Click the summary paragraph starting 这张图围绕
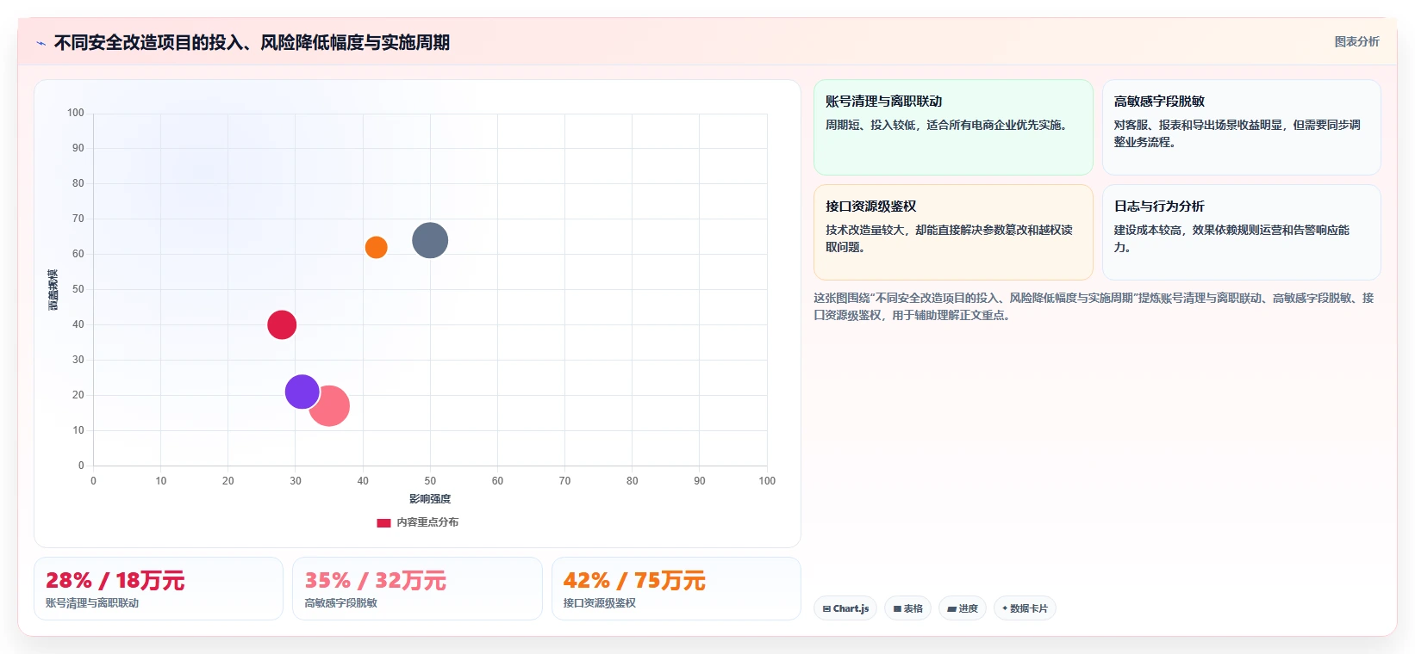Image resolution: width=1415 pixels, height=654 pixels. (x=1094, y=306)
